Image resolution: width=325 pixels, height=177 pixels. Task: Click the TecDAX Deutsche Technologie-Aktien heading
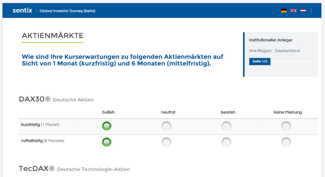[x=74, y=169]
